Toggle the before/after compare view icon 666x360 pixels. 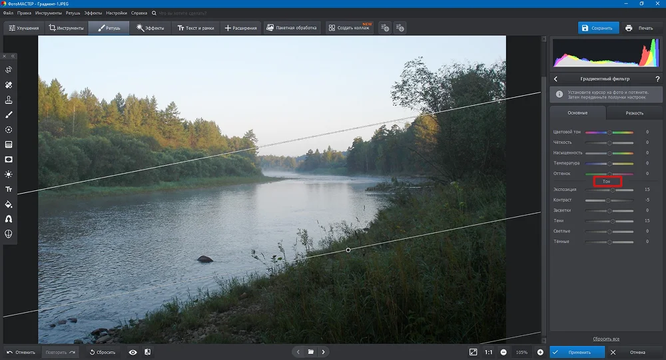147,353
